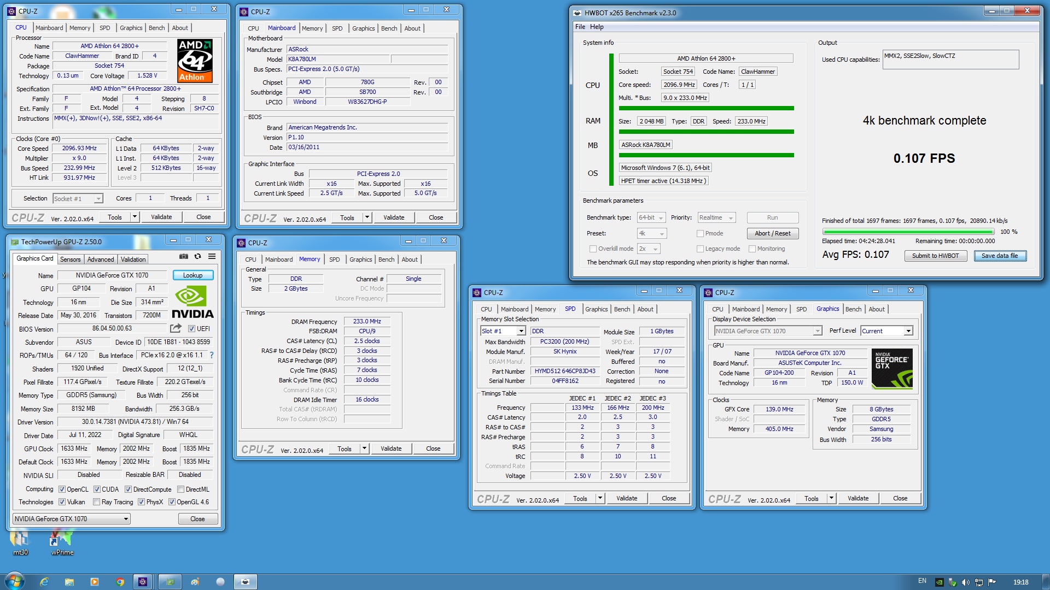The width and height of the screenshot is (1050, 590).
Task: Toggle the OpenCL checkbox
Action: pyautogui.click(x=62, y=489)
